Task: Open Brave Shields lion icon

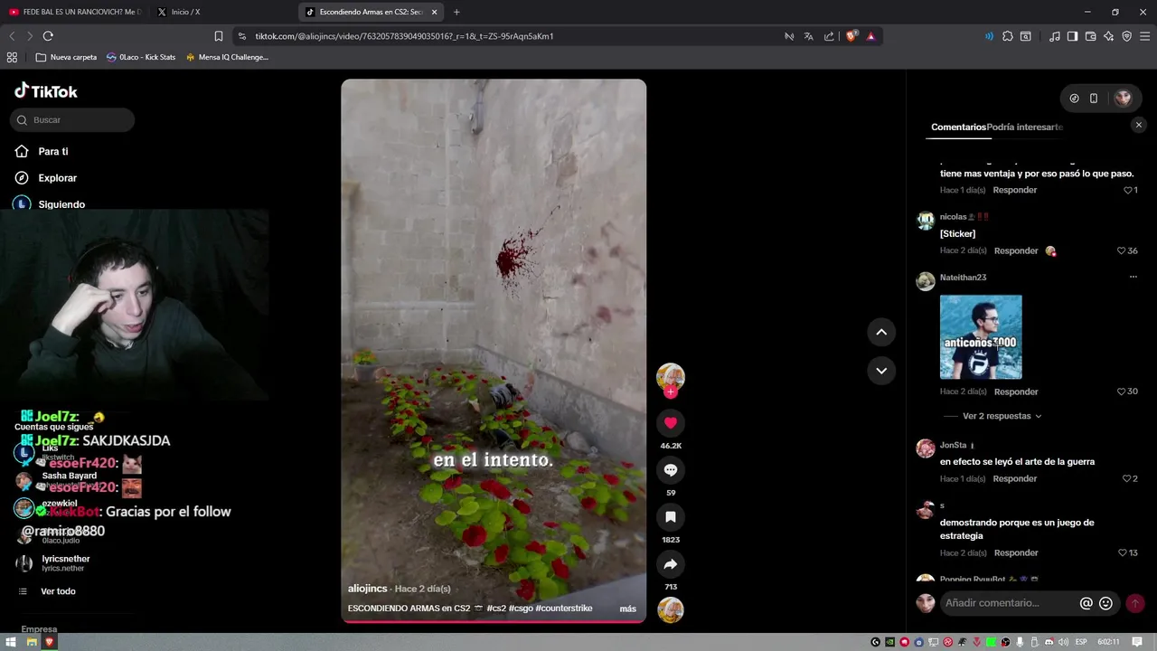Action: 851,36
